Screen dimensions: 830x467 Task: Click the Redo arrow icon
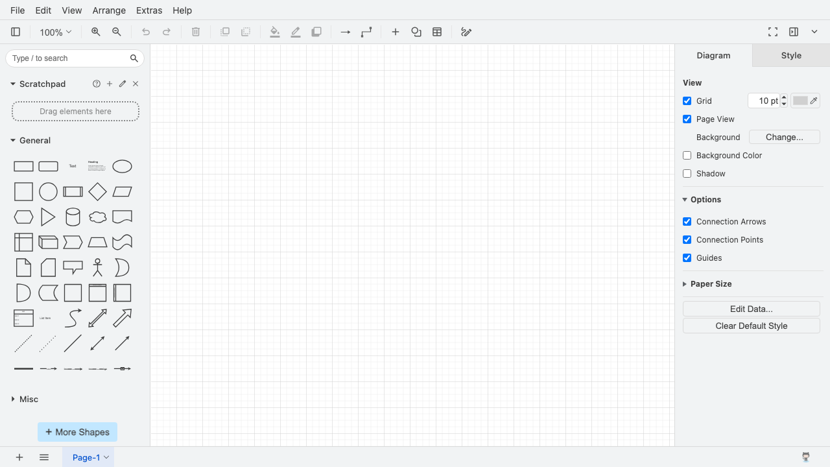(167, 32)
